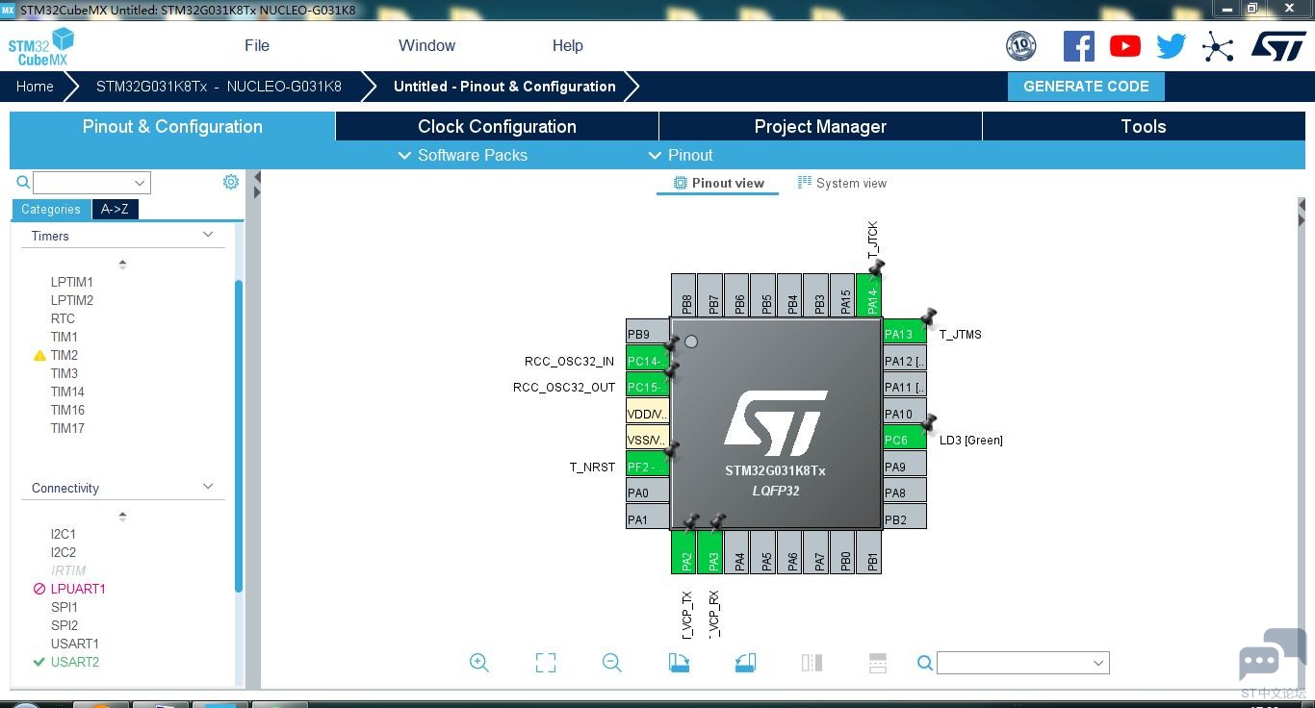Switch to the Clock Configuration tab
Image resolution: width=1315 pixels, height=708 pixels.
(497, 126)
